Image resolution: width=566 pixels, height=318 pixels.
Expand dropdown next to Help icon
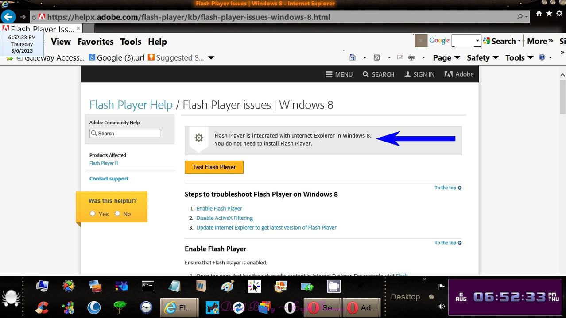pyautogui.click(x=550, y=58)
